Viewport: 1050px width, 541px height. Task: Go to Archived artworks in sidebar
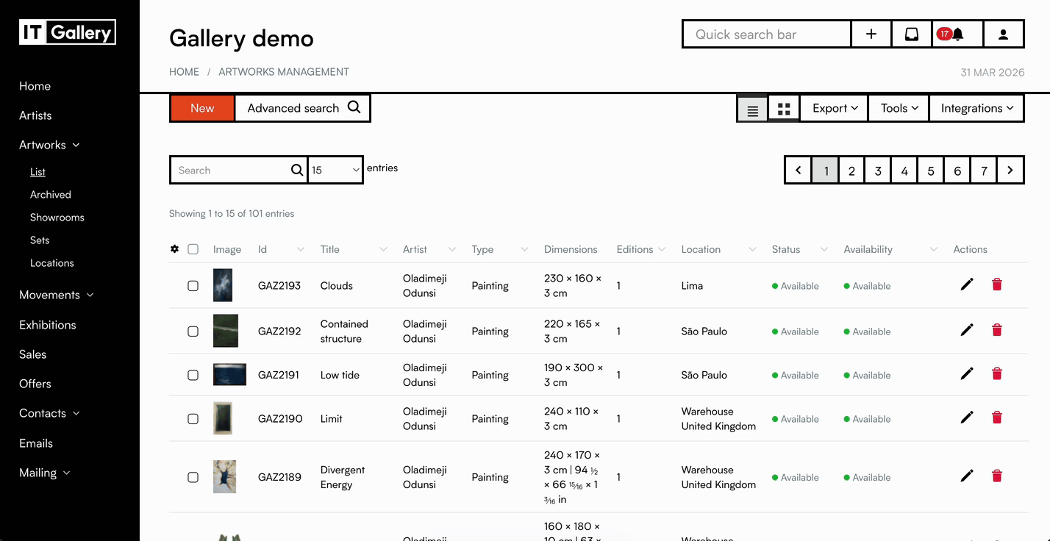(x=51, y=195)
